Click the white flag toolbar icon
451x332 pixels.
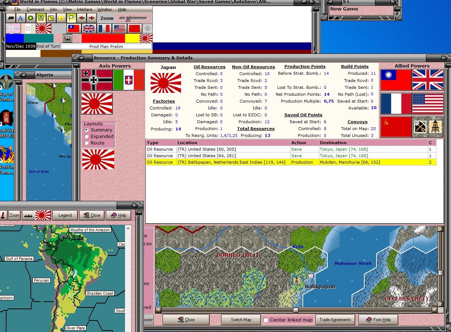pos(72,18)
